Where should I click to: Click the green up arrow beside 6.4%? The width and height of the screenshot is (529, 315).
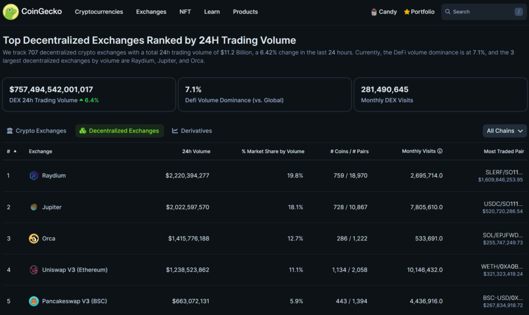point(81,100)
